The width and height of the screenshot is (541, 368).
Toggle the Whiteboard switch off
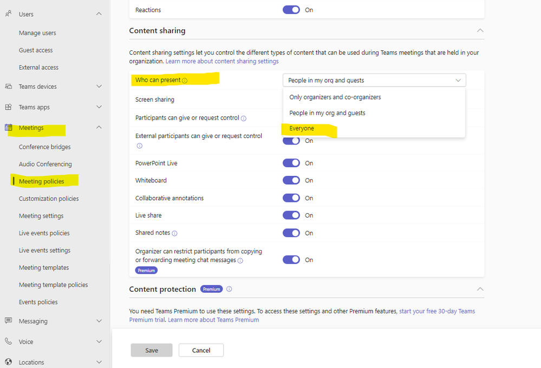(x=291, y=180)
